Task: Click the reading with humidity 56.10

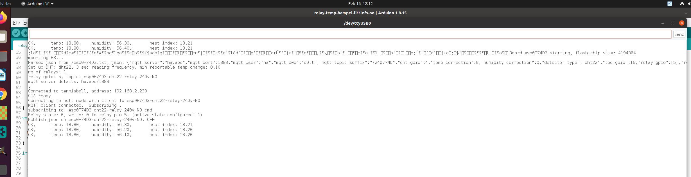Action: pos(110,135)
